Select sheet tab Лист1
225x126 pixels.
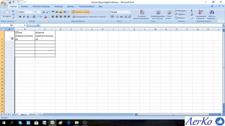14,114
